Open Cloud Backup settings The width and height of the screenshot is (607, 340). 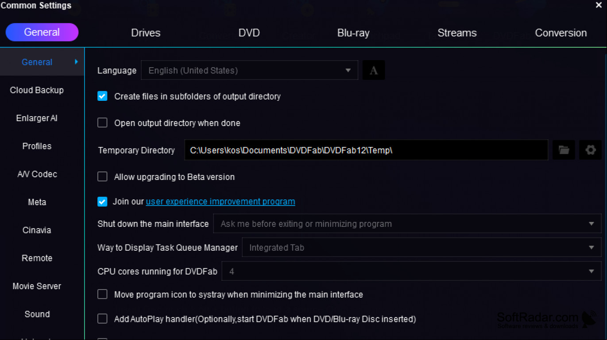click(37, 90)
